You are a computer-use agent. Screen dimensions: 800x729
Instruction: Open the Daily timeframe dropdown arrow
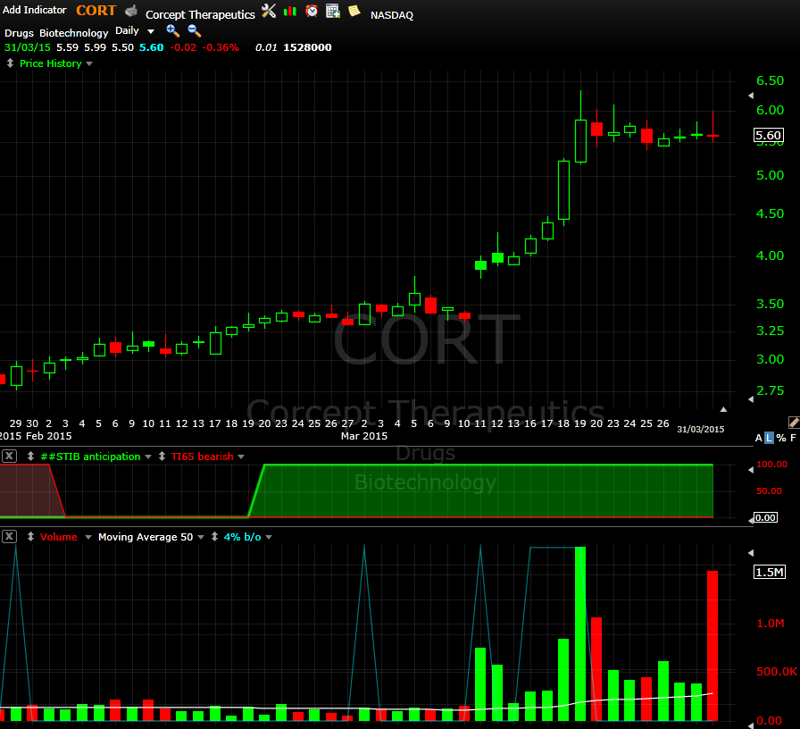tap(151, 31)
